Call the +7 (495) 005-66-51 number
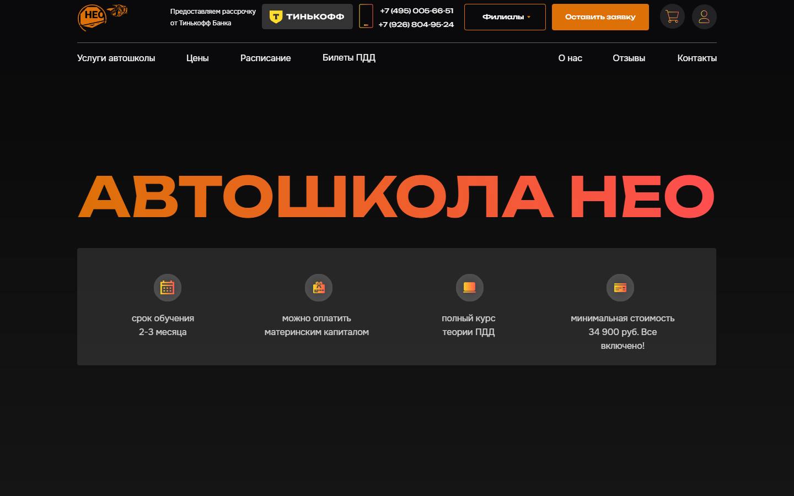This screenshot has height=496, width=794. click(x=417, y=10)
